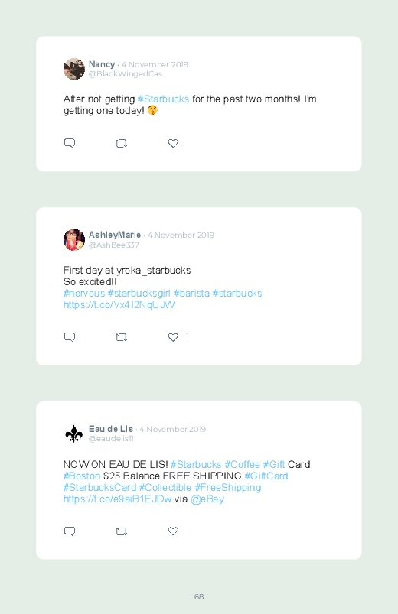Open AshleyMarie's profile avatar

[74, 239]
